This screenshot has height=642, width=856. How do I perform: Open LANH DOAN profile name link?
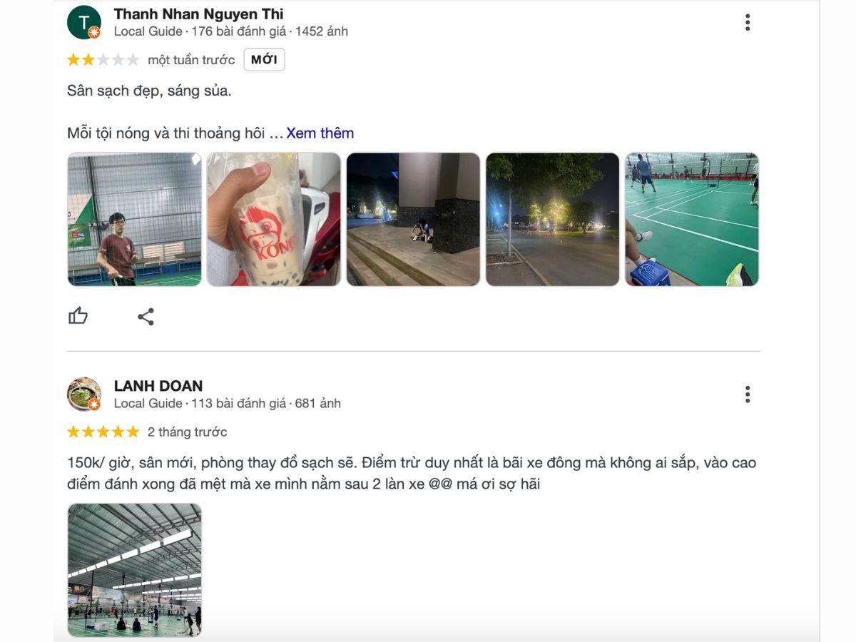point(158,386)
